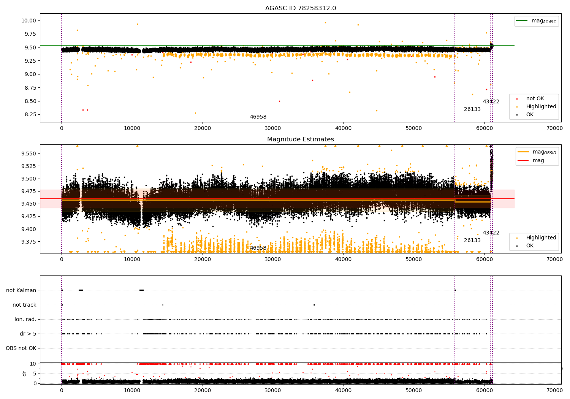Click the 26133 annotation in Magnitude Estimates plot
The height and width of the screenshot is (399, 570).
tap(472, 240)
